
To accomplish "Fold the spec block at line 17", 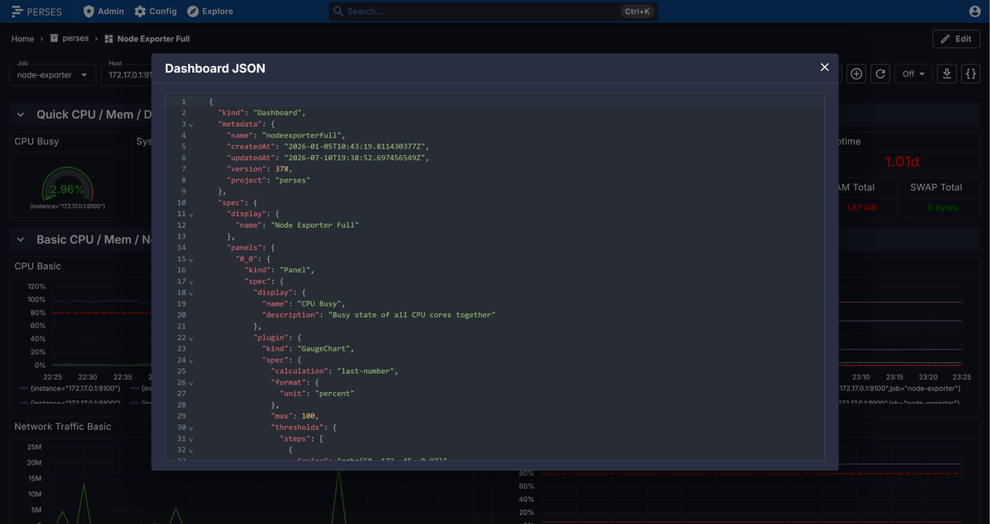I will [x=191, y=281].
